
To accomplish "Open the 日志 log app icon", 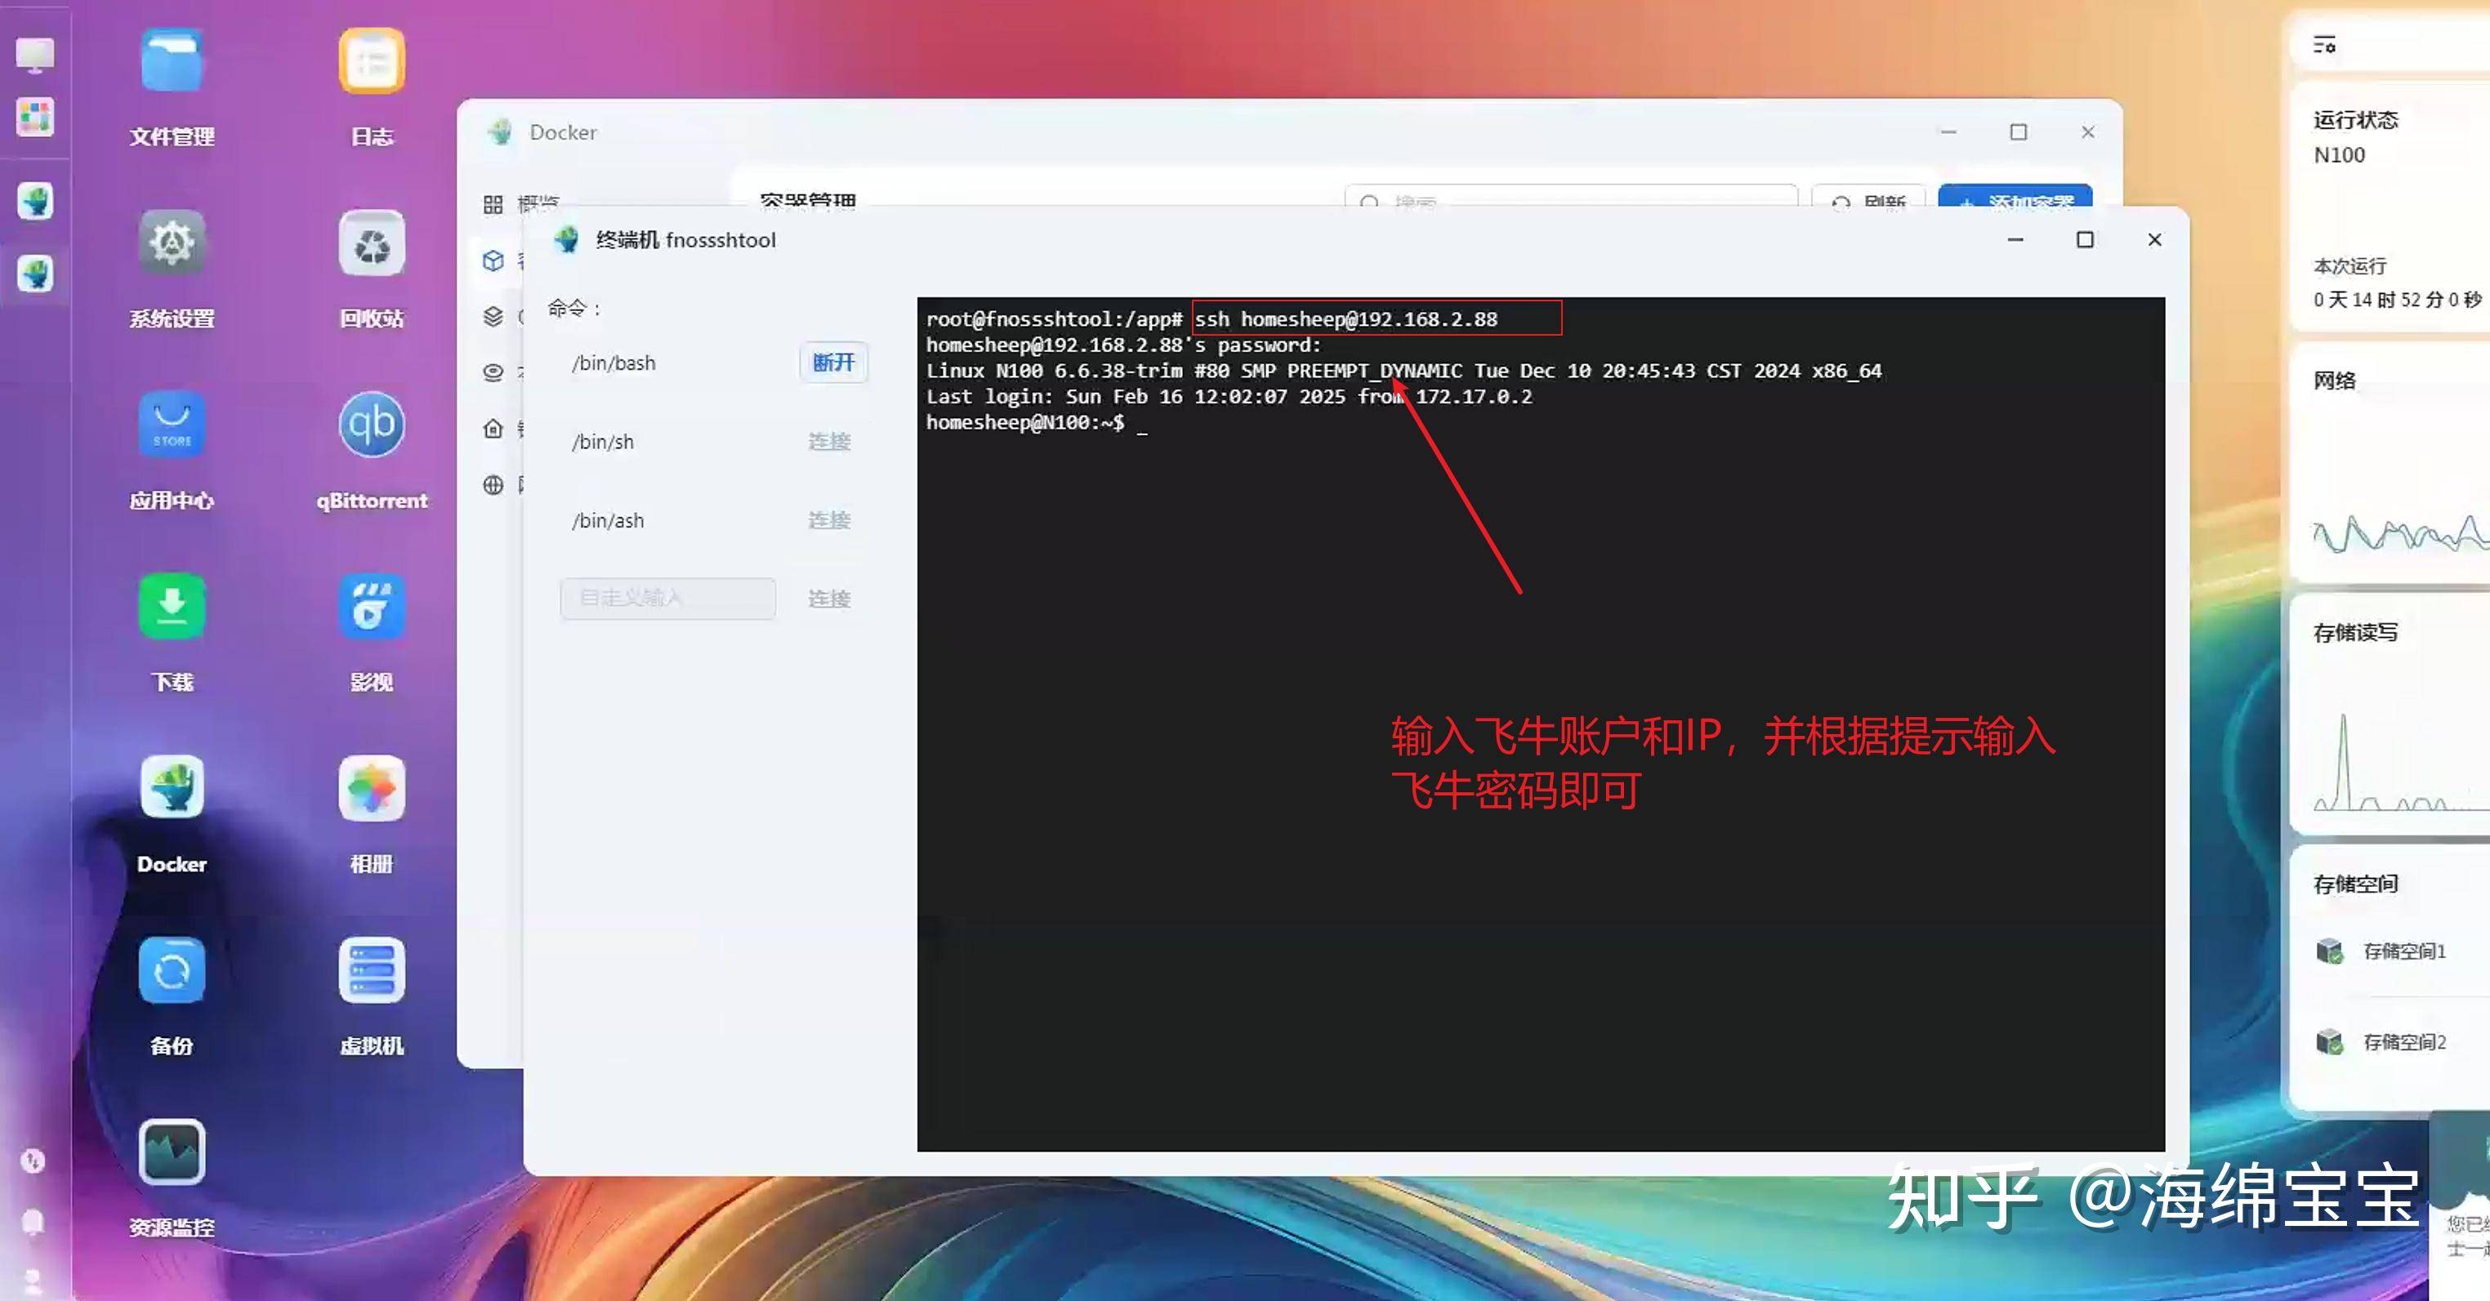I will coord(371,62).
